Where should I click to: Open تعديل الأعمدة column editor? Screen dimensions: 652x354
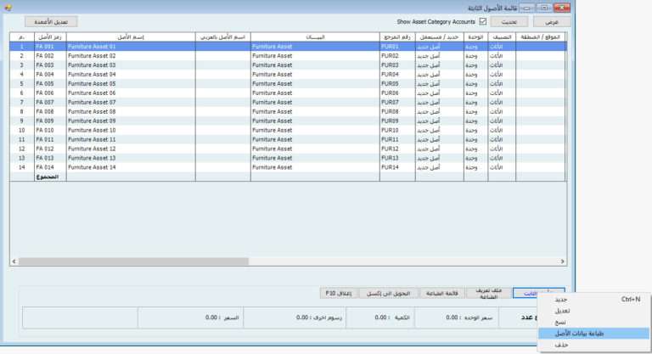point(51,21)
